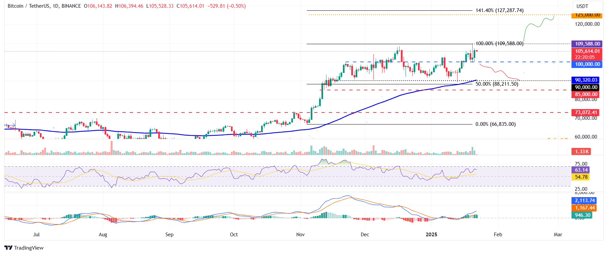608x255 pixels.
Task: Click the 2025 label on time axis
Action: point(431,235)
